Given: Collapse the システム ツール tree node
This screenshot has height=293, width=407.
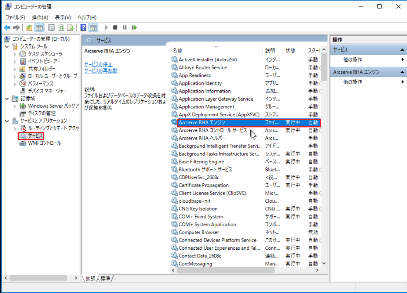Looking at the screenshot, I should (x=7, y=47).
